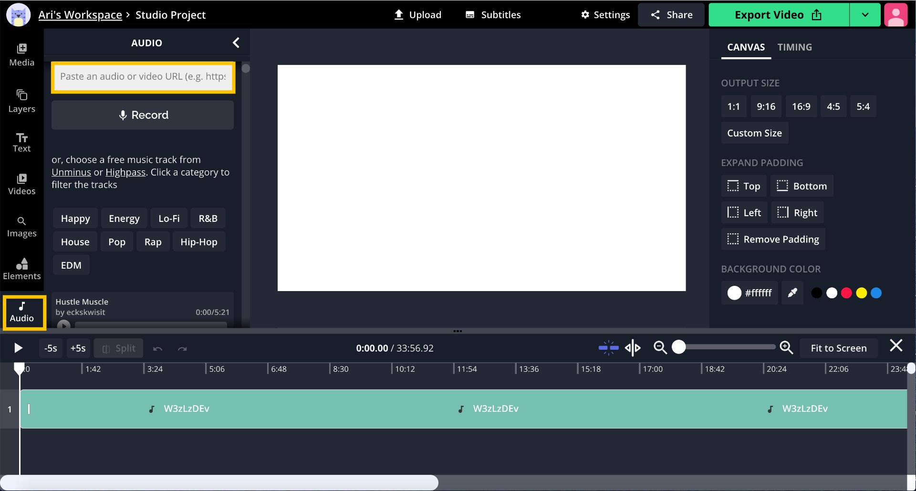Open the Layers panel in sidebar
This screenshot has width=916, height=491.
pyautogui.click(x=21, y=101)
